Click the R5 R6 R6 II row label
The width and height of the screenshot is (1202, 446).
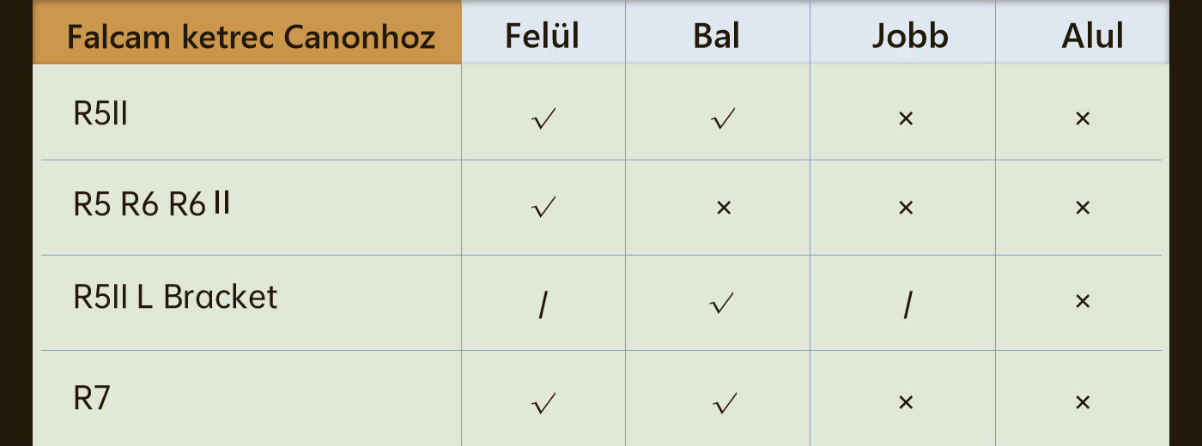(x=152, y=204)
